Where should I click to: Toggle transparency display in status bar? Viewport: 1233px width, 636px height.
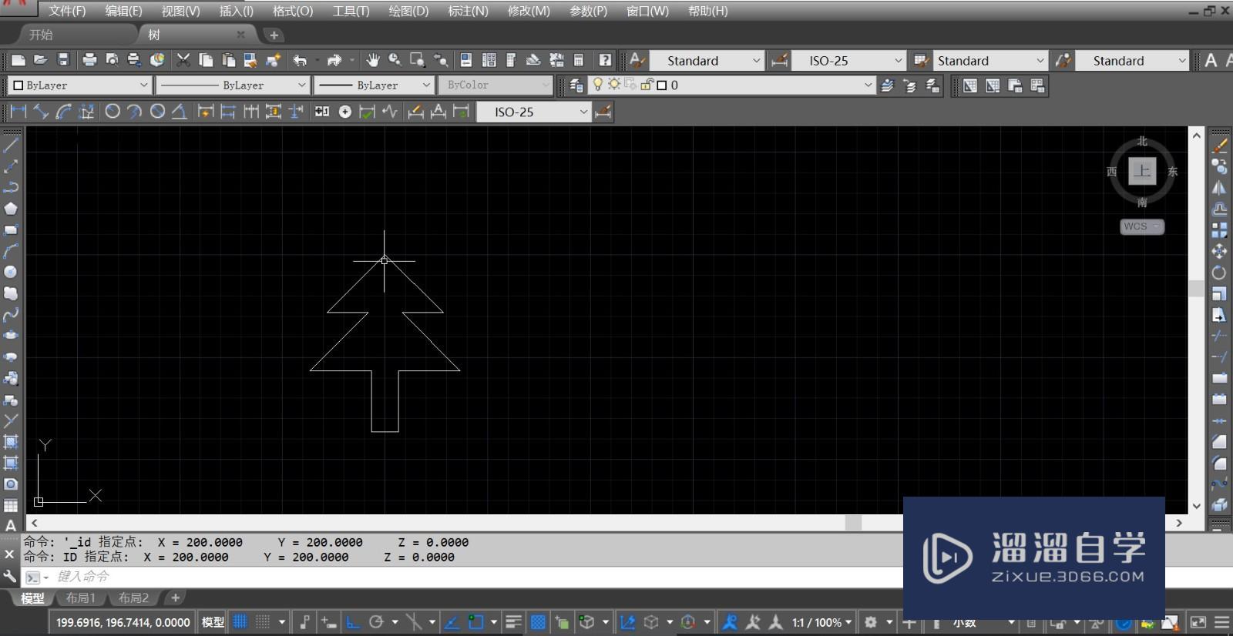coord(538,621)
